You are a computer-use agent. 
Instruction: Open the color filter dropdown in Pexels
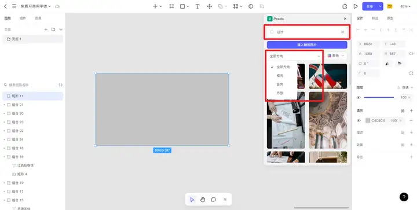tap(336, 56)
